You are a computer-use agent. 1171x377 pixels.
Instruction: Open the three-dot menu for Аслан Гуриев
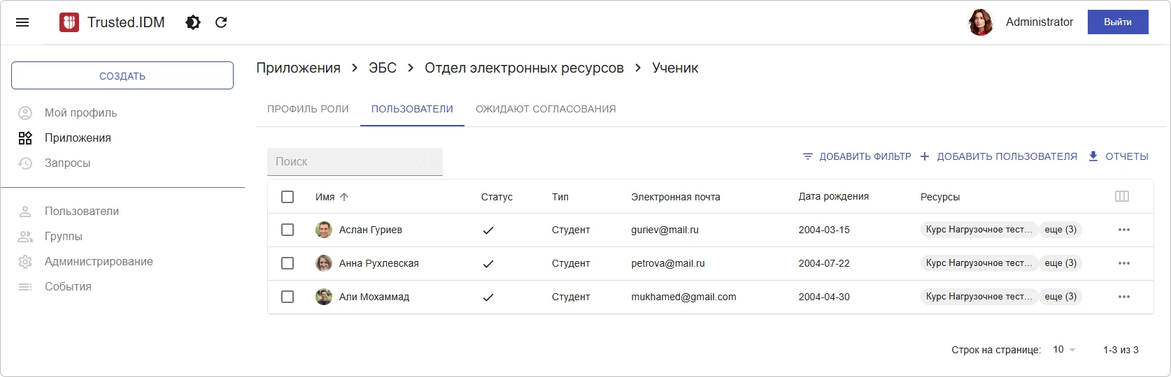coord(1123,230)
